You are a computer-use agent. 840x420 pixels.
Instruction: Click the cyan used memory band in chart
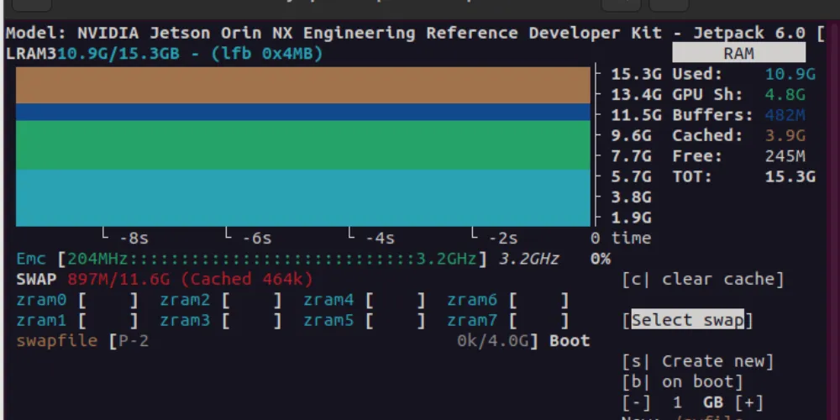[302, 197]
